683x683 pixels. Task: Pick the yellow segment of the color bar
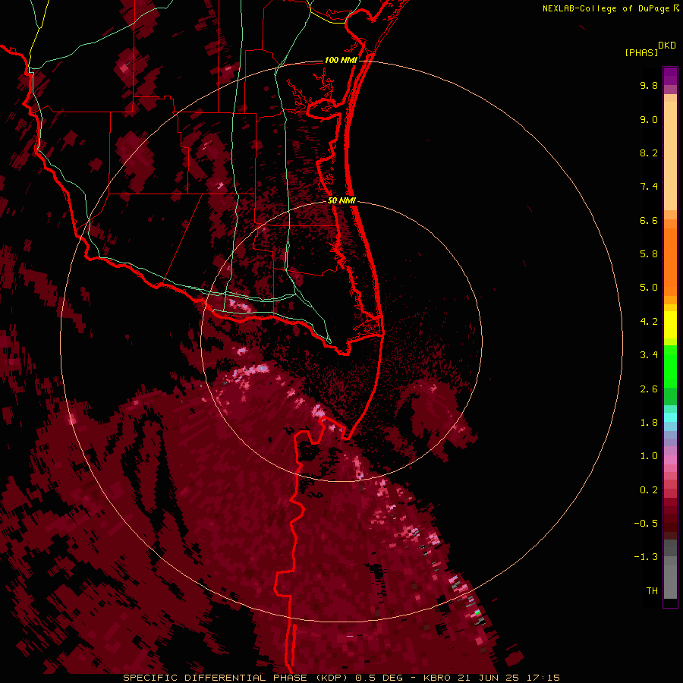(670, 325)
